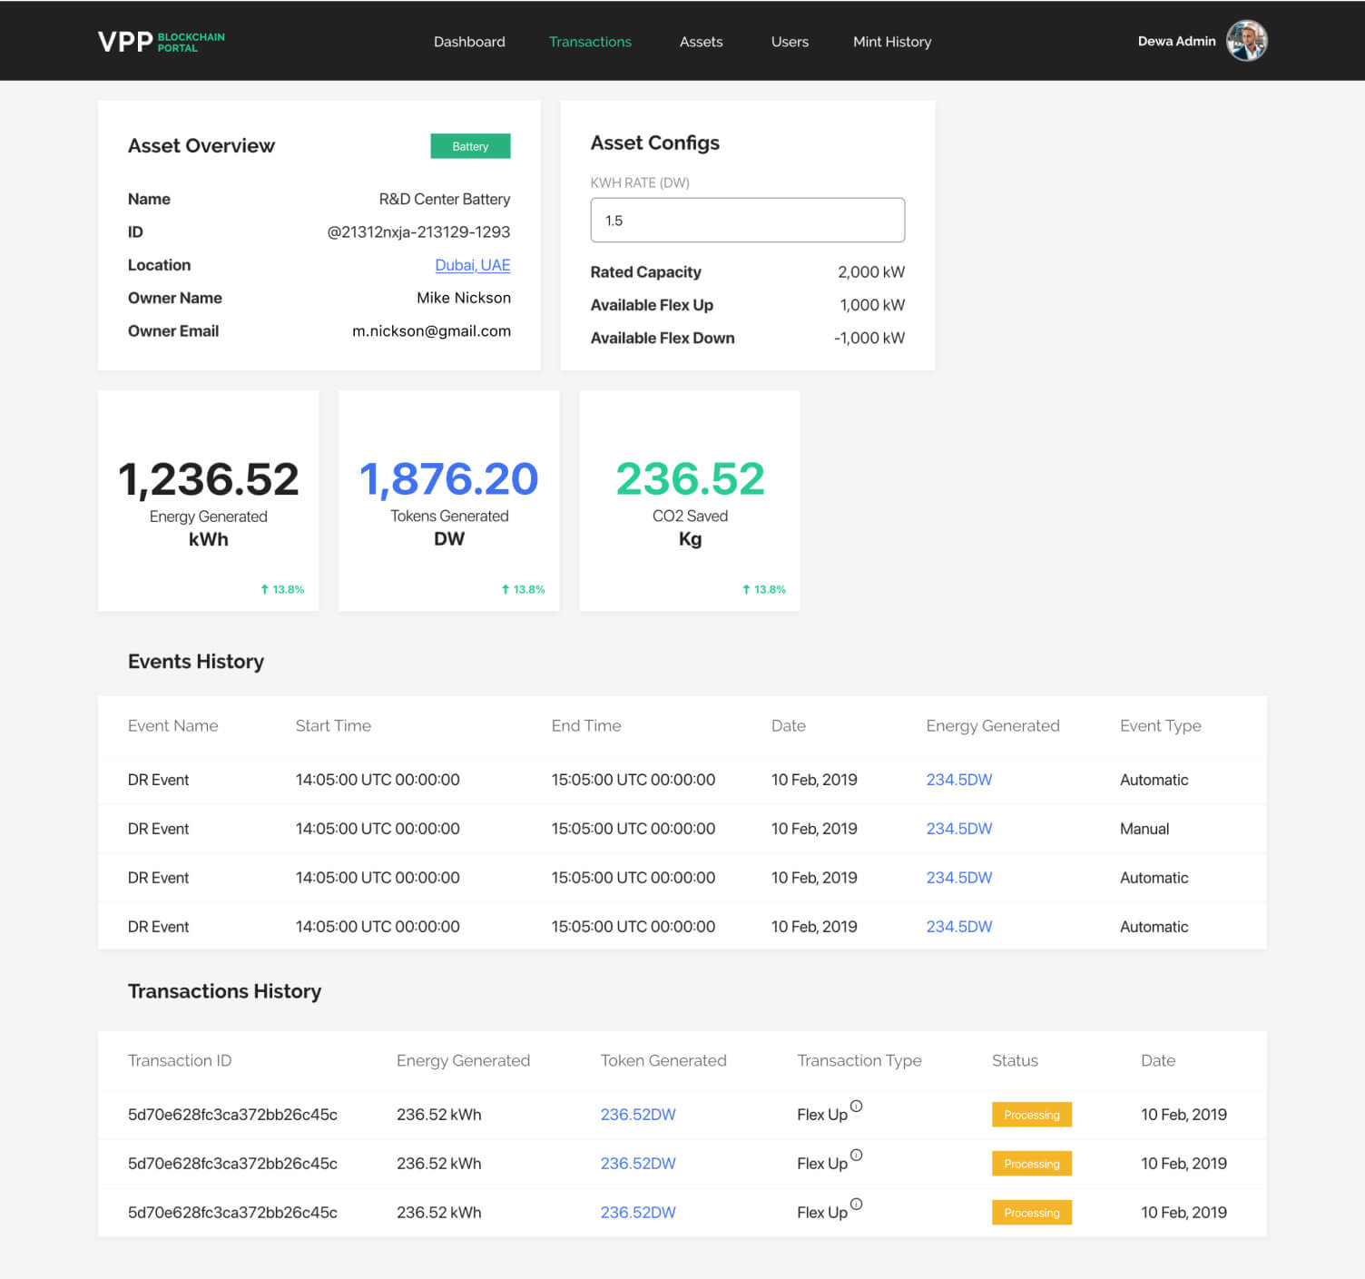Click info icon on second Flex Up row
The image size is (1365, 1279).
tap(856, 1156)
